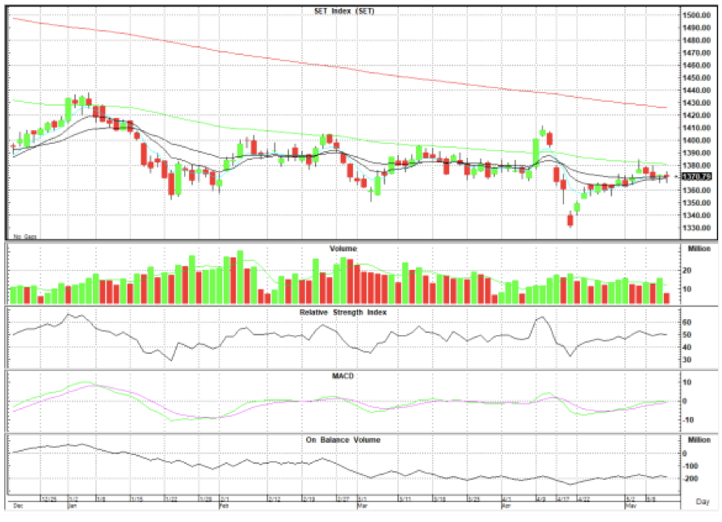Click the -100 tick on OBV axis
722x522 pixels.
pyautogui.click(x=690, y=466)
